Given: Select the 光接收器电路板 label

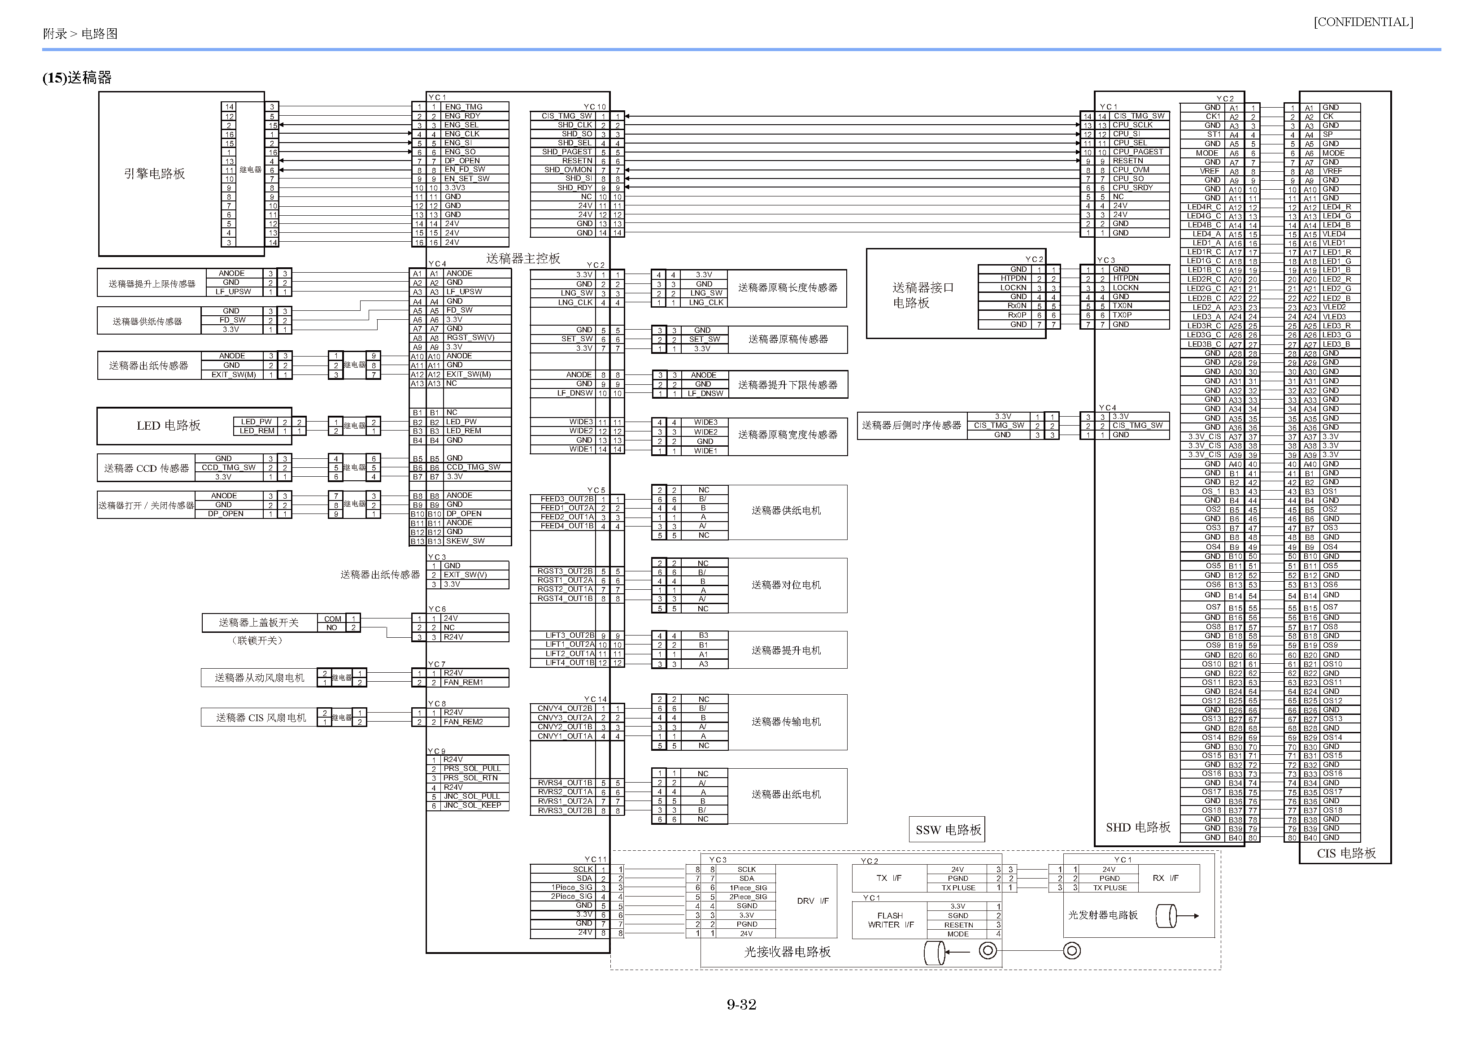Looking at the screenshot, I should coord(787,951).
